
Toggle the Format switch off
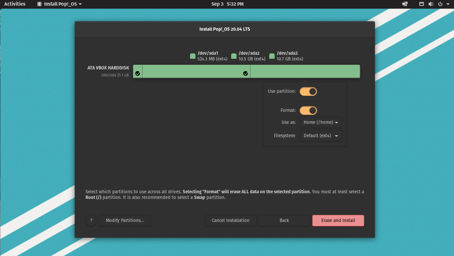click(x=308, y=110)
